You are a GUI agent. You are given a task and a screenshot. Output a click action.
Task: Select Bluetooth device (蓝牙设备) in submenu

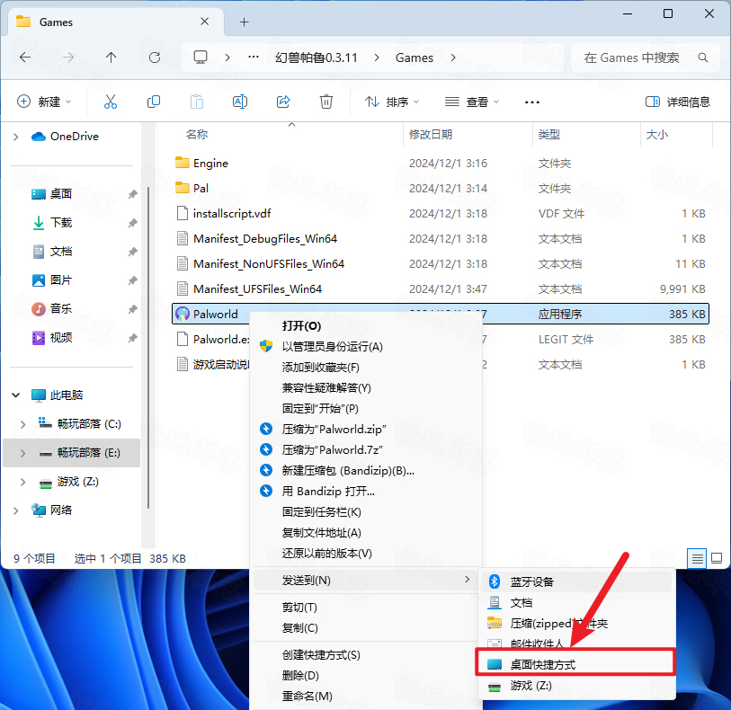[x=575, y=581]
